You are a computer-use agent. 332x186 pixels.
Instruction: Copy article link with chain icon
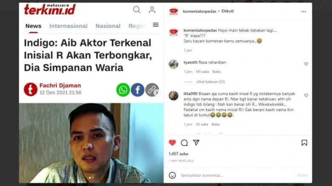click(x=152, y=90)
